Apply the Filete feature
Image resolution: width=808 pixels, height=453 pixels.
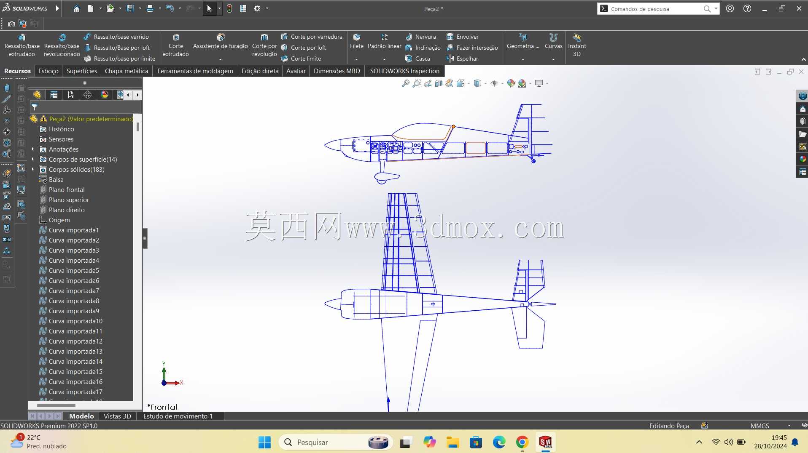pyautogui.click(x=357, y=42)
